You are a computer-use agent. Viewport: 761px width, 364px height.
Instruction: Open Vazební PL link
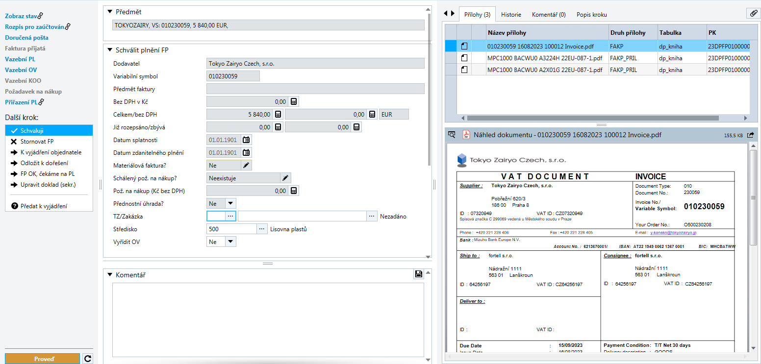point(20,59)
